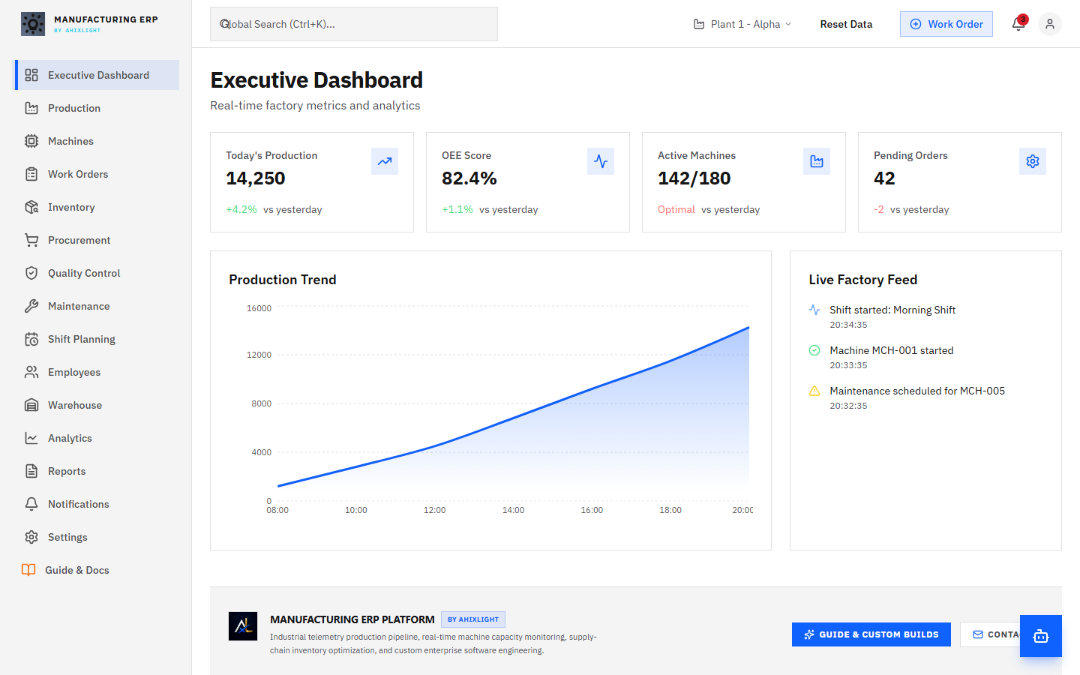Click the Maintenance wrench icon
This screenshot has height=675, width=1080.
pos(31,306)
